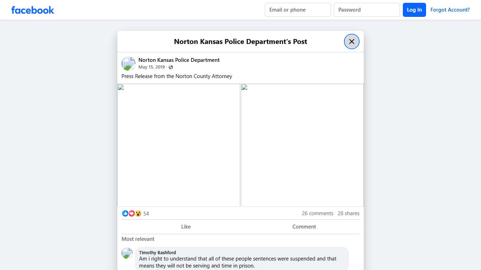
Task: Click the thumbs-up Like reaction icon
Action: (125, 213)
